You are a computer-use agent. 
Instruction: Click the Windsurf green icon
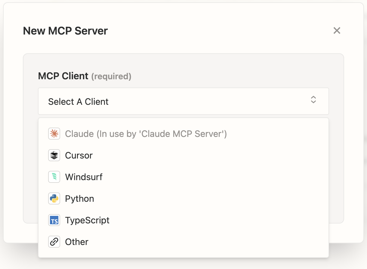[x=54, y=177]
